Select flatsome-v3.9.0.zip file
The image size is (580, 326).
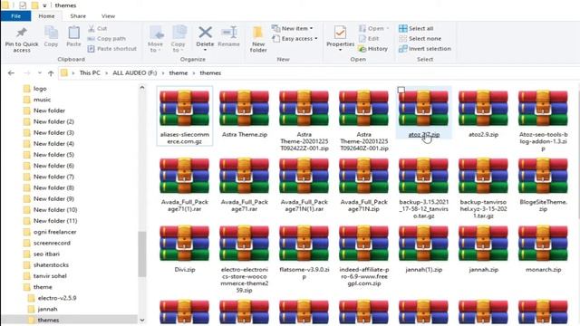tap(304, 253)
